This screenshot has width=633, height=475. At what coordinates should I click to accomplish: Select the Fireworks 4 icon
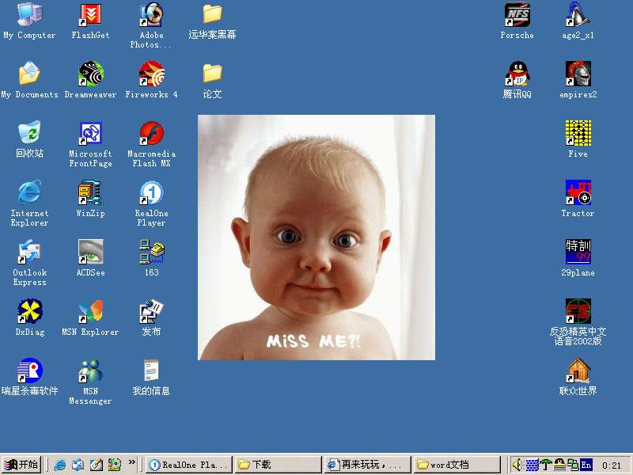click(151, 74)
